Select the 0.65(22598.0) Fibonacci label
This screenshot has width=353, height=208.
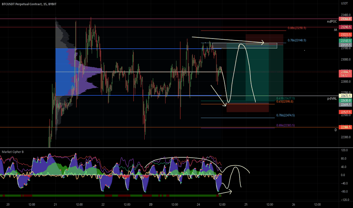click(x=284, y=101)
